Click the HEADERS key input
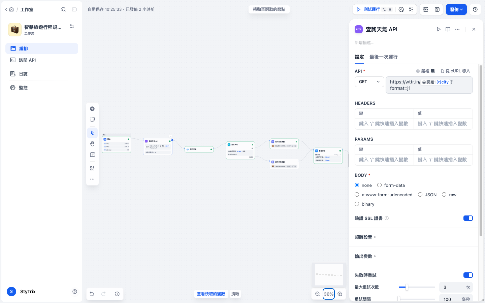The width and height of the screenshot is (485, 303). coord(384,124)
